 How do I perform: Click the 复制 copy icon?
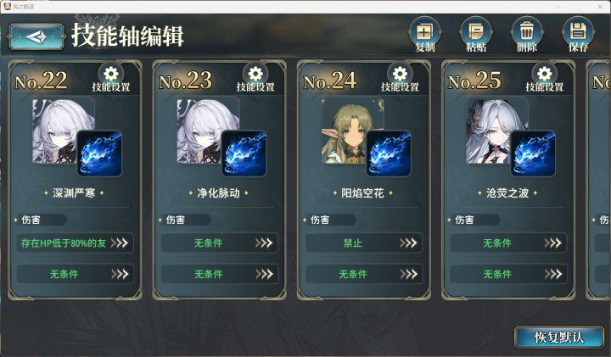click(x=425, y=35)
